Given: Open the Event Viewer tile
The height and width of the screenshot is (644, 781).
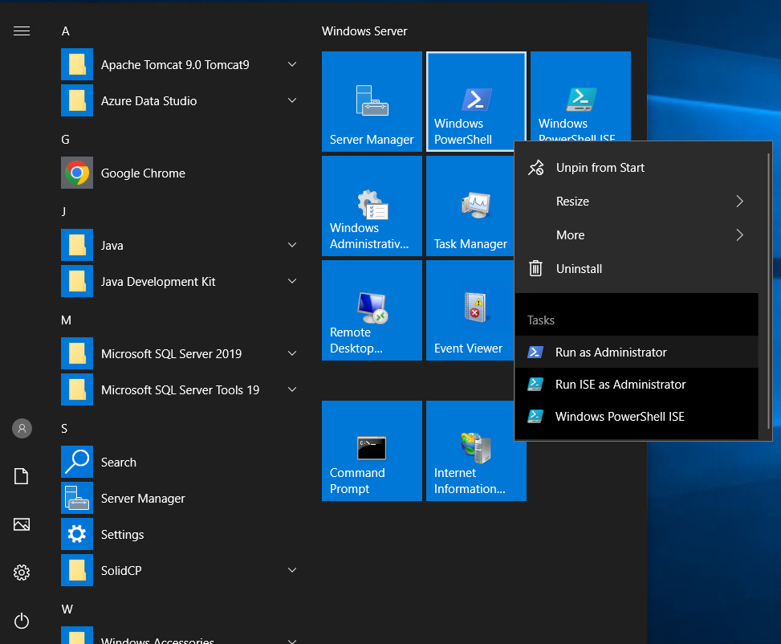Looking at the screenshot, I should pos(470,310).
